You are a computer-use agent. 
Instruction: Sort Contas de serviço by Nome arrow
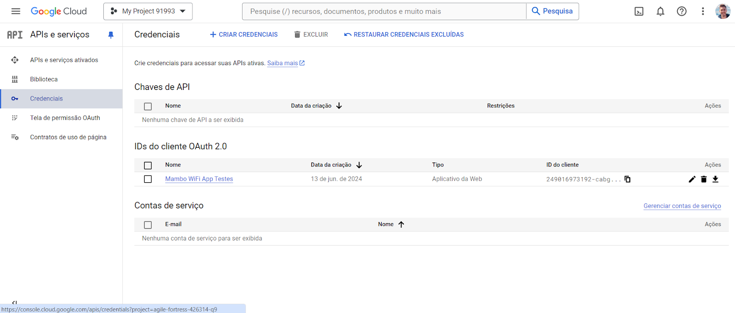pos(401,224)
